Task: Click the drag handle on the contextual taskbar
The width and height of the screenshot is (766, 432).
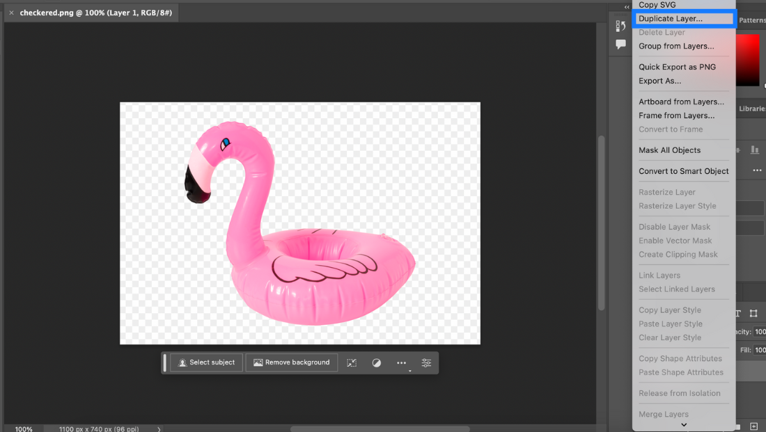Action: click(164, 362)
